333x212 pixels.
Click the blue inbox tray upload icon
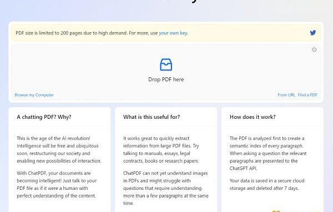coord(166,64)
